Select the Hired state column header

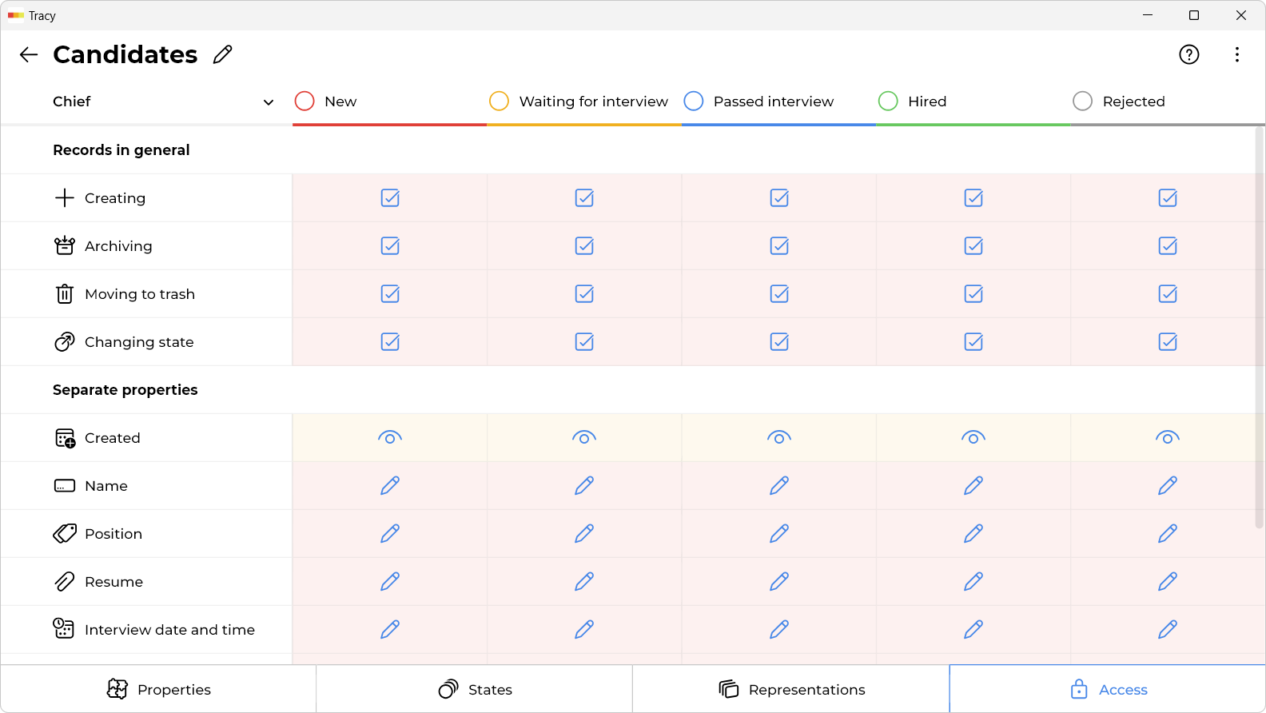click(x=973, y=102)
